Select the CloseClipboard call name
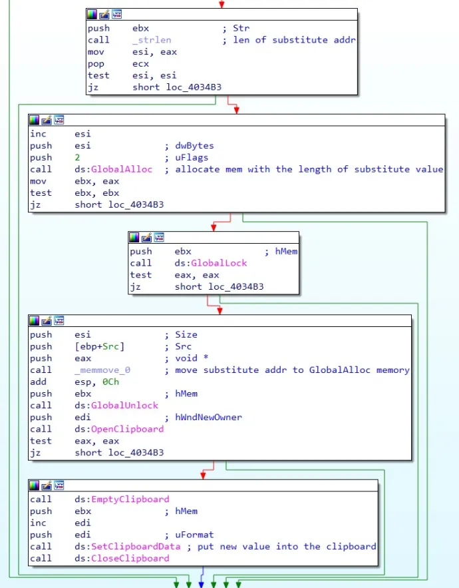 (x=130, y=558)
